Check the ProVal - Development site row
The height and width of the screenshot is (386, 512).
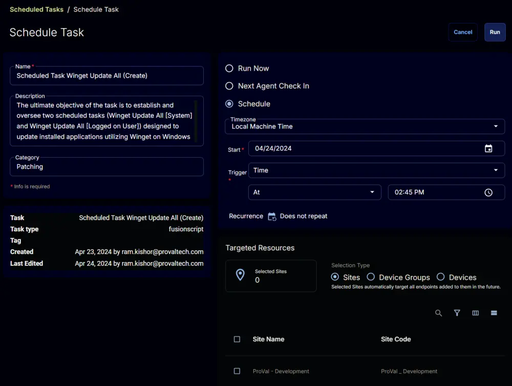237,371
